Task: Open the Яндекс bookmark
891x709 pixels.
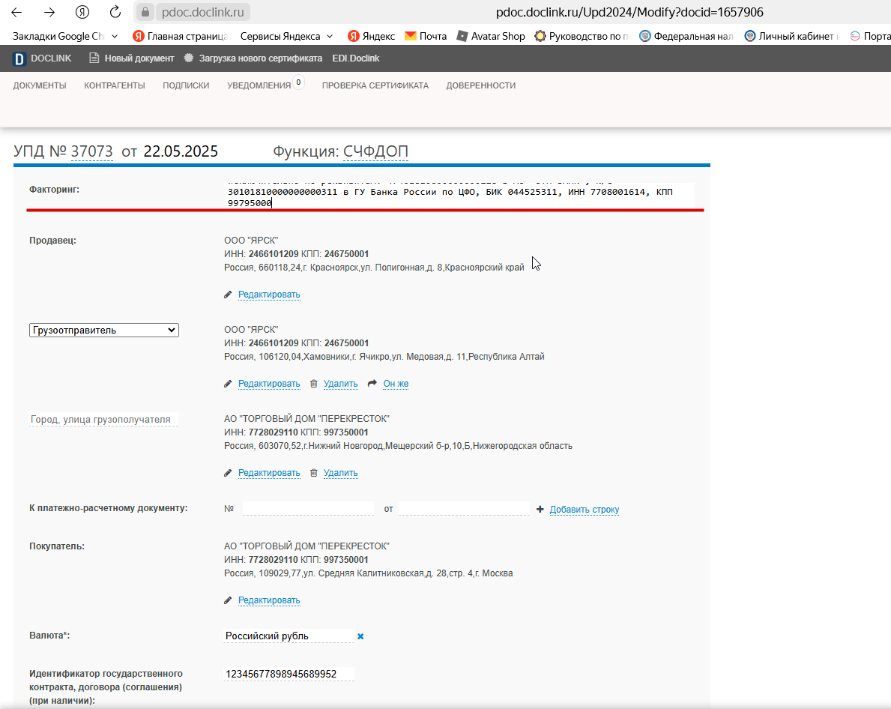Action: [x=372, y=36]
